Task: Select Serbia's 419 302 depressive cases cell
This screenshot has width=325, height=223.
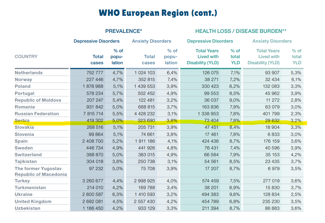Action: (x=95, y=120)
